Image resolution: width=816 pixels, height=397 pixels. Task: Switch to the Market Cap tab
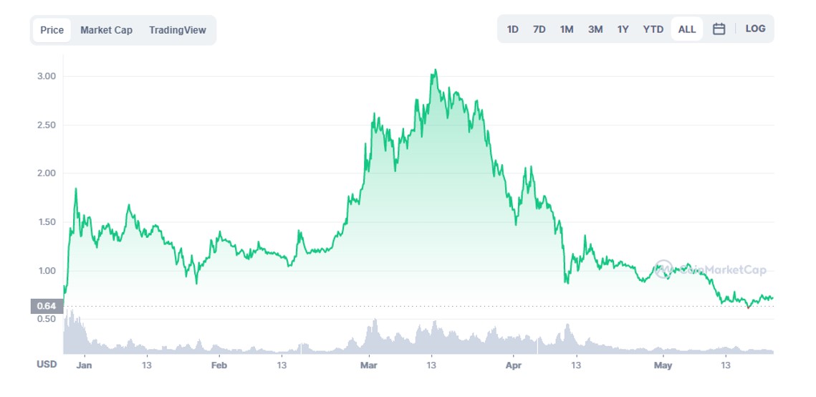point(106,30)
